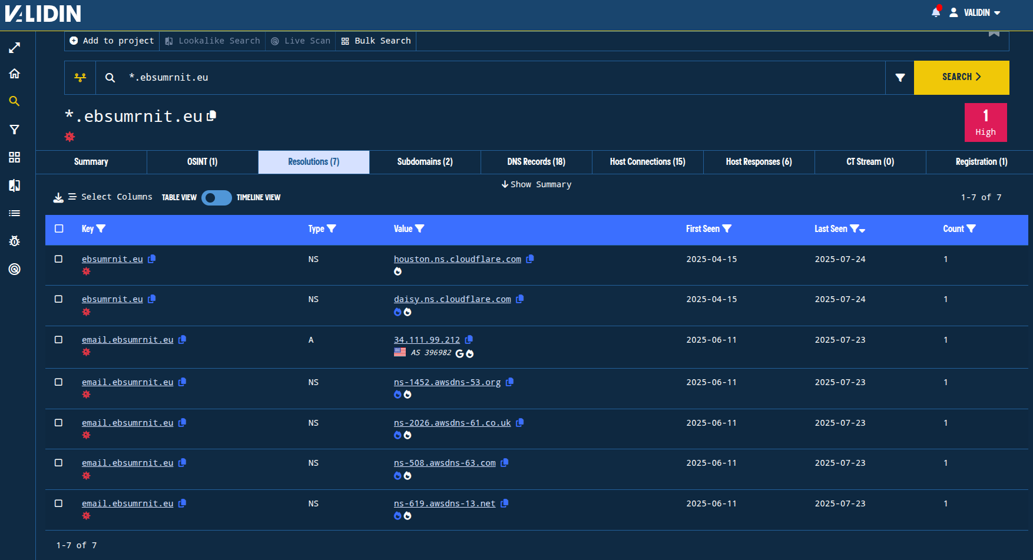This screenshot has width=1033, height=560.
Task: Check the daisy.ns.cloudflare.com row checkbox
Action: pyautogui.click(x=58, y=299)
